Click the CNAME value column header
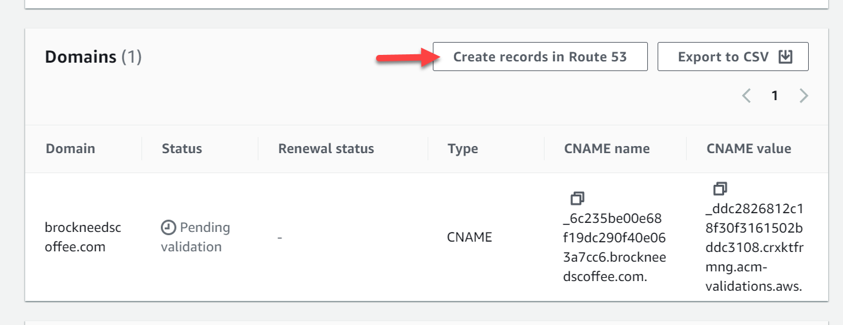The width and height of the screenshot is (843, 325). 749,149
